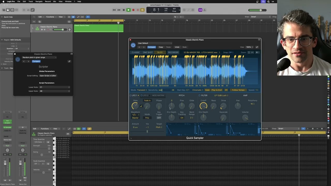This screenshot has width=331, height=186.
Task: Adjust the Sensitivity slider
Action: tap(164, 90)
